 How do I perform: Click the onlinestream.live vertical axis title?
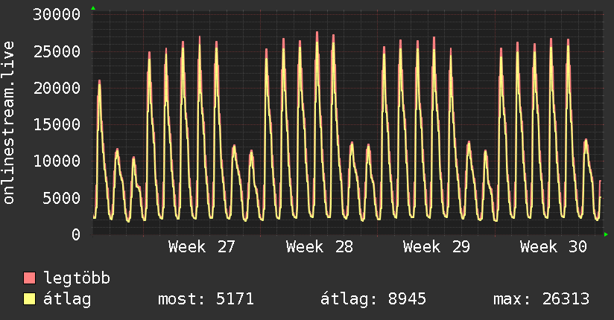tap(9, 123)
